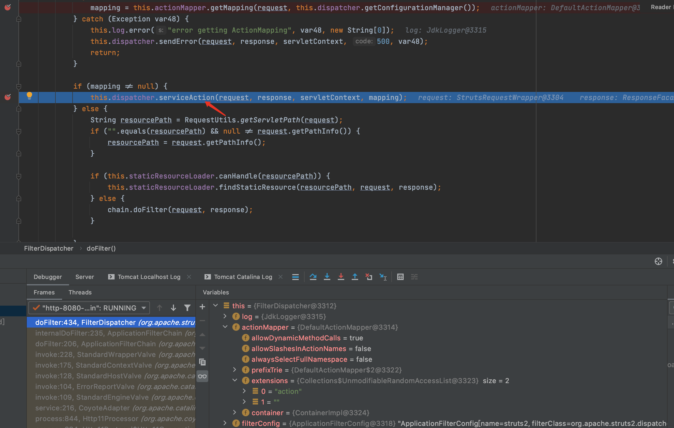Viewport: 674px width, 428px height.
Task: Open the thread selector dropdown
Action: (89, 308)
